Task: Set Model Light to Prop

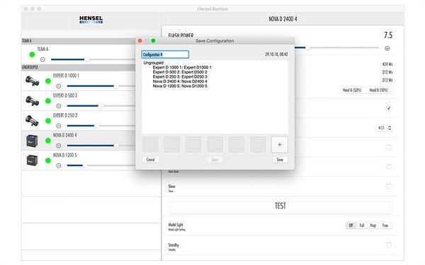Action: pyautogui.click(x=373, y=225)
